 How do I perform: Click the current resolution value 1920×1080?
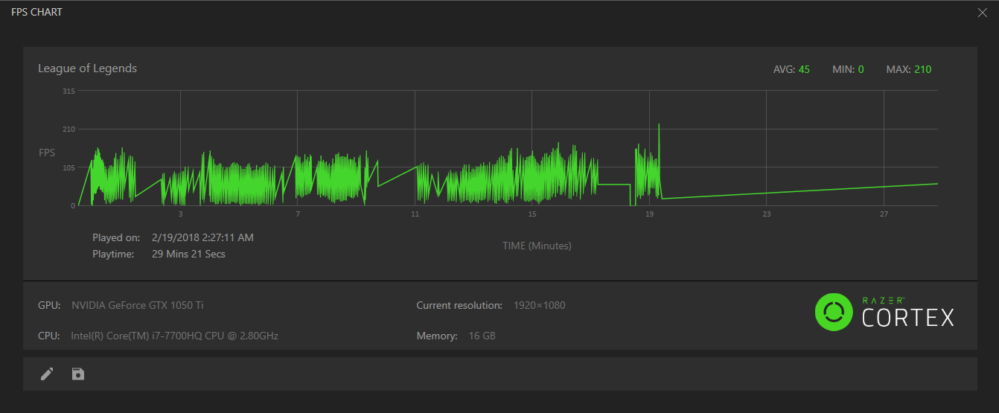point(540,305)
